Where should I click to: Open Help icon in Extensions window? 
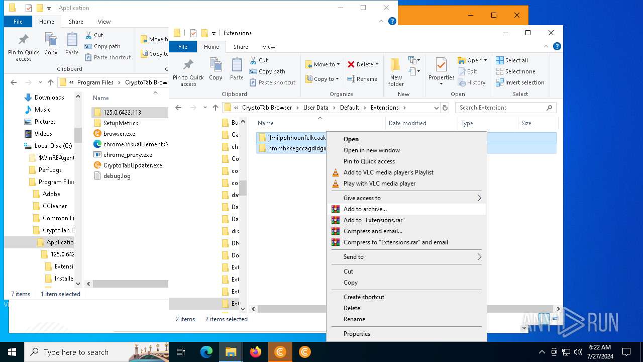tap(557, 46)
